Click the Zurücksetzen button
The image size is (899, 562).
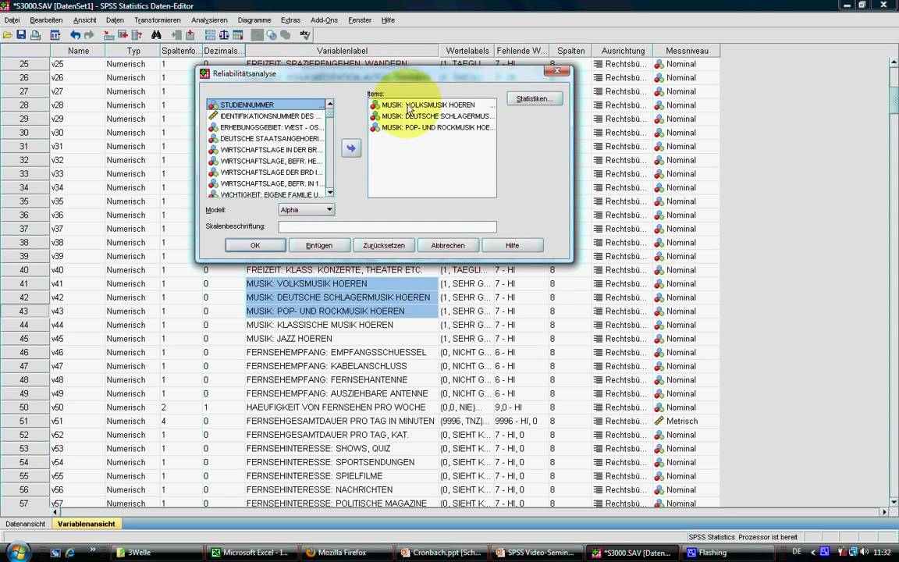(384, 245)
